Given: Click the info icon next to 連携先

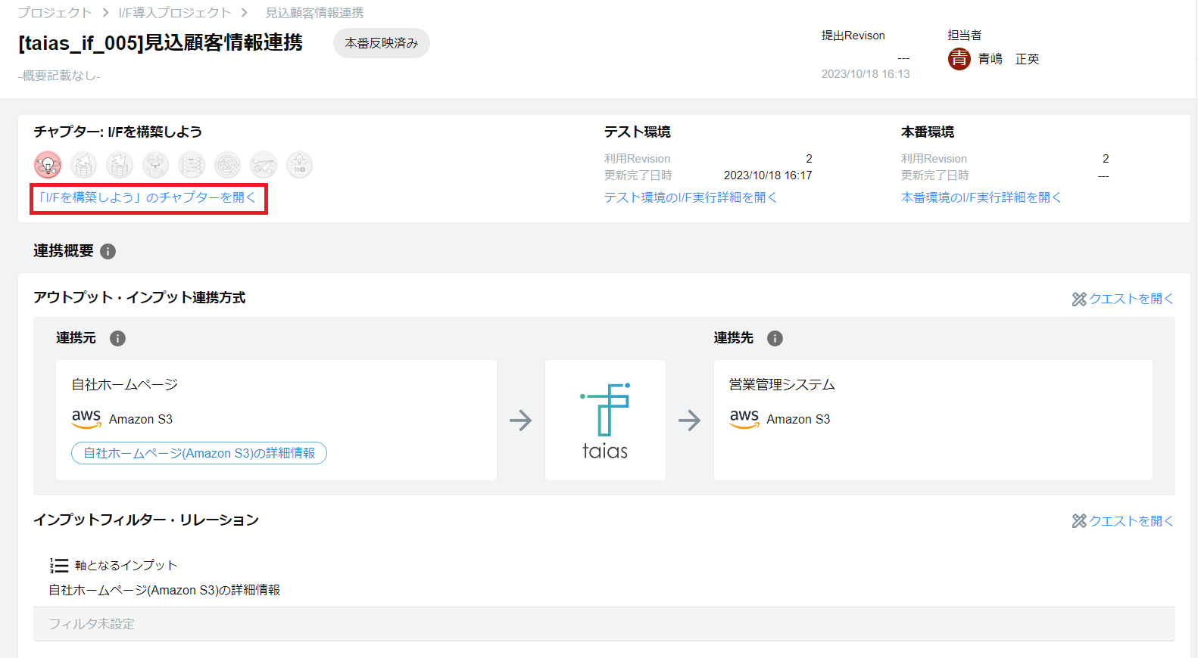Looking at the screenshot, I should [x=775, y=338].
